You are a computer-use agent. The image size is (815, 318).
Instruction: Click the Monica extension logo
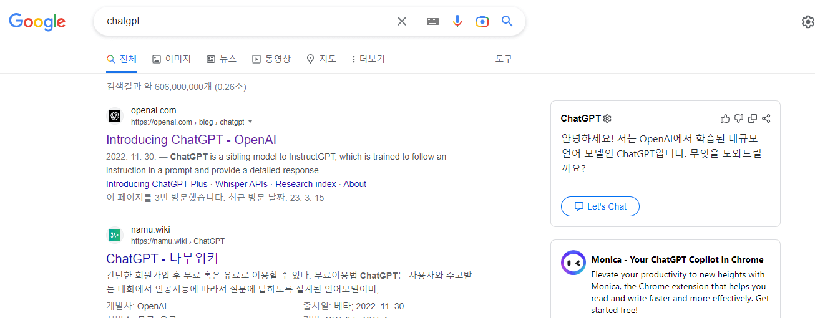point(573,263)
